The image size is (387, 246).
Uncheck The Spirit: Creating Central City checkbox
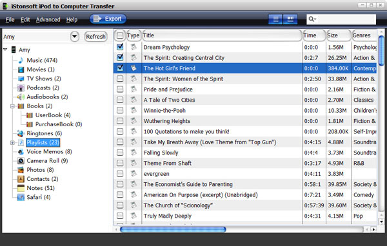(120, 57)
